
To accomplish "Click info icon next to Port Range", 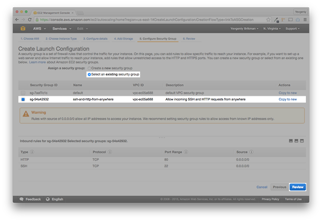I will point(186,152).
